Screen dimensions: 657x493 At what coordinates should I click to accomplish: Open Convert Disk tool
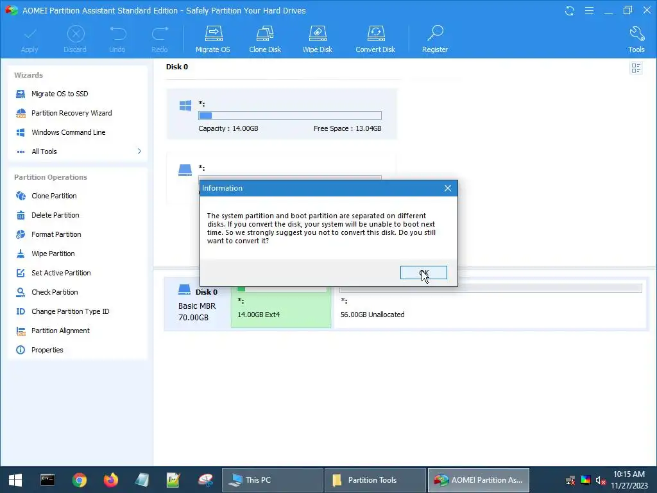[375, 39]
